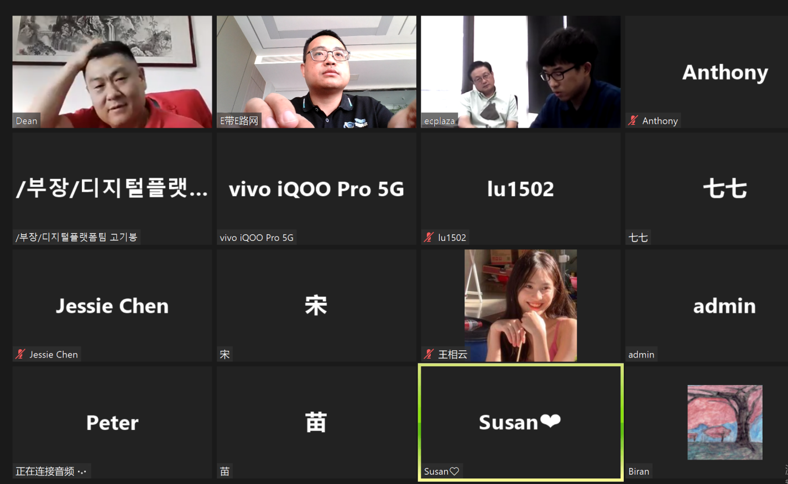Select the large 七七 participant name
The width and height of the screenshot is (788, 484).
pyautogui.click(x=724, y=189)
